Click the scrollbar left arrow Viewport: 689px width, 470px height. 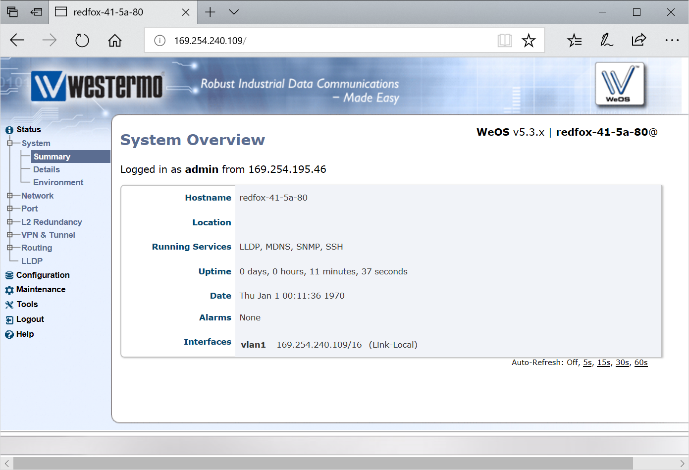coord(6,464)
